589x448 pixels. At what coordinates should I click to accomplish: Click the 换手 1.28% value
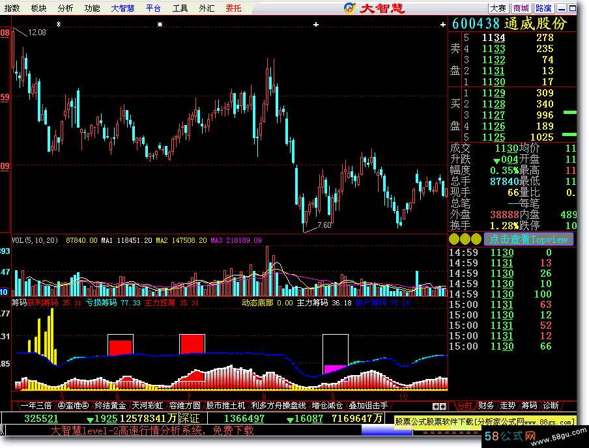tap(504, 226)
